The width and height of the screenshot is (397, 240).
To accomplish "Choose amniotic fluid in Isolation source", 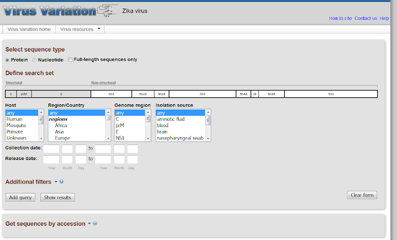I will click(181, 119).
